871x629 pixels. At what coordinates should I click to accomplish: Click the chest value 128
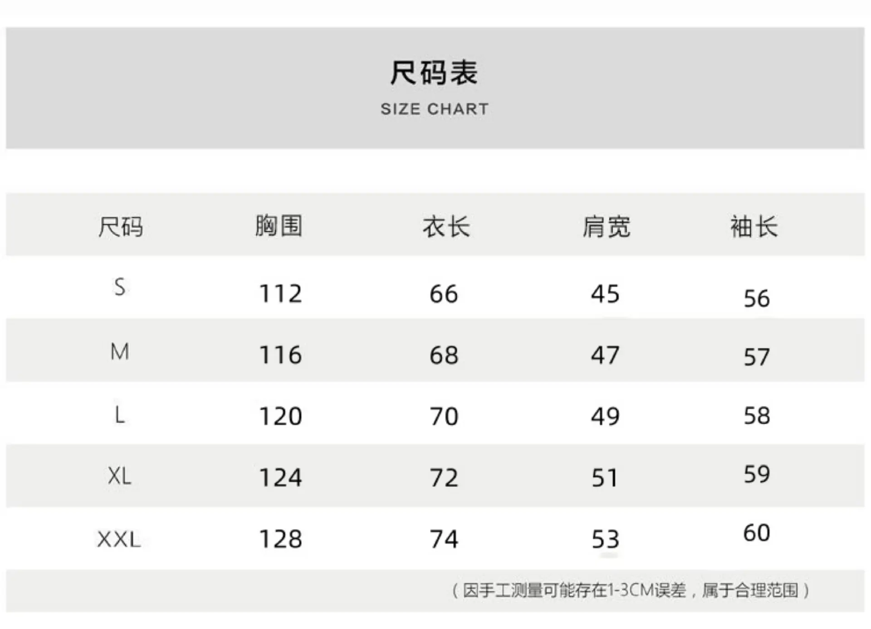click(x=280, y=539)
